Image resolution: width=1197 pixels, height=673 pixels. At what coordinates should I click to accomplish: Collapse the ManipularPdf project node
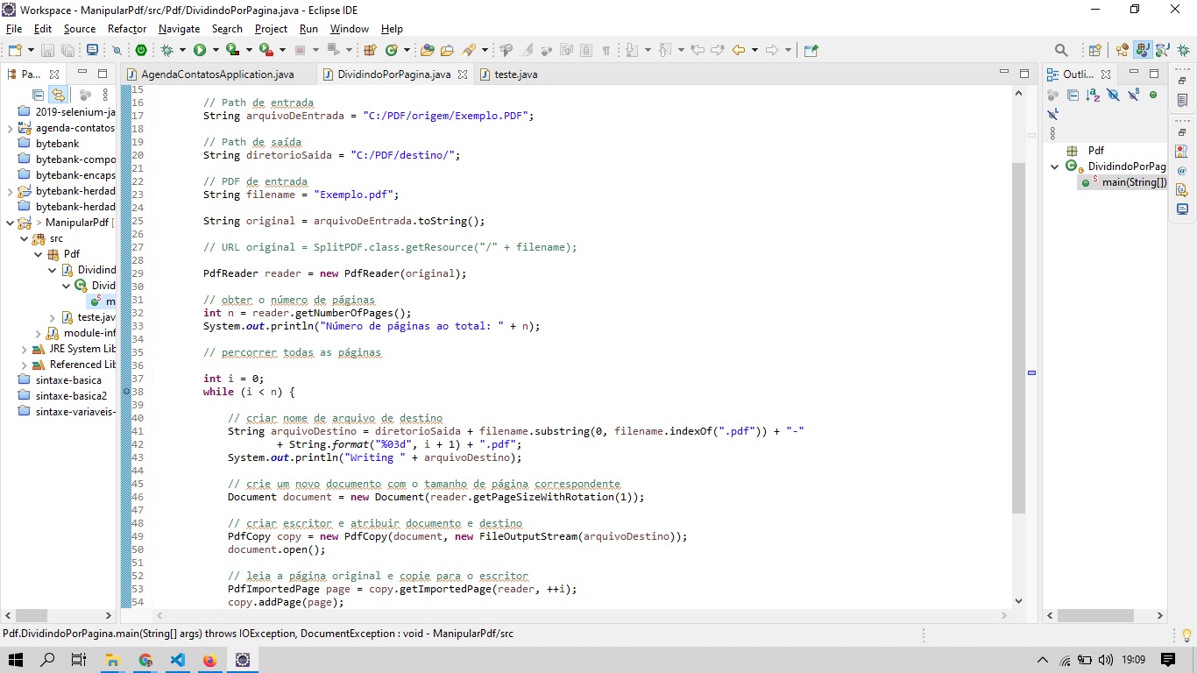pos(11,223)
